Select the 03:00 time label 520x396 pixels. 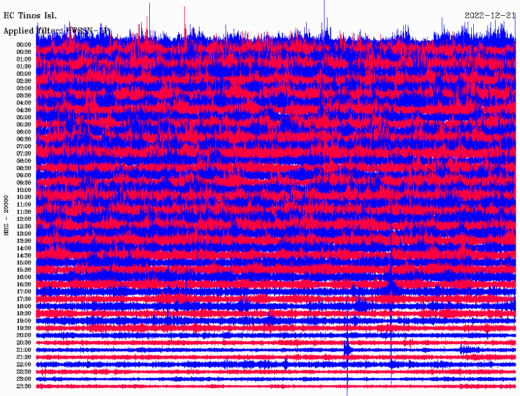point(24,88)
